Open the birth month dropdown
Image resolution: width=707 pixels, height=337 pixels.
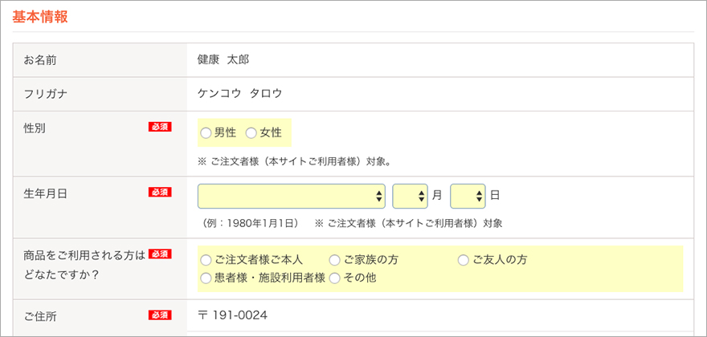[x=410, y=196]
